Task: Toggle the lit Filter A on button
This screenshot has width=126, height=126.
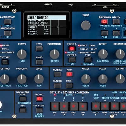Action: (72, 49)
